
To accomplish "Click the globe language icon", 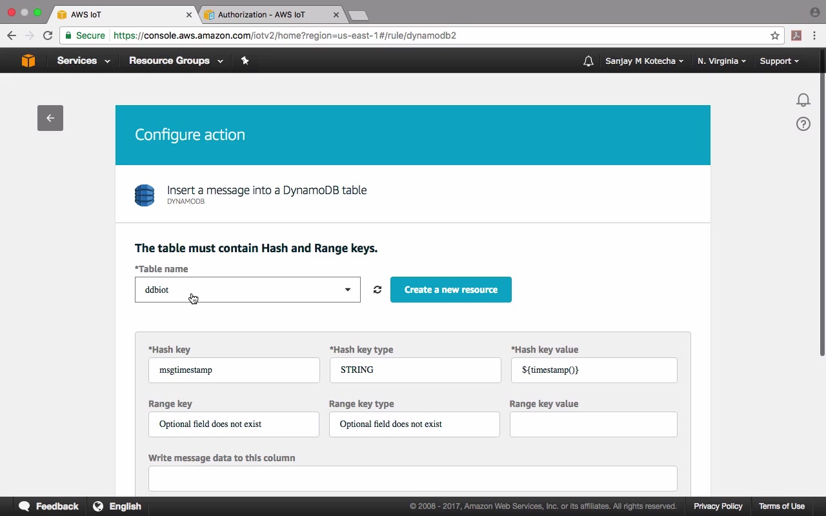I will (98, 506).
